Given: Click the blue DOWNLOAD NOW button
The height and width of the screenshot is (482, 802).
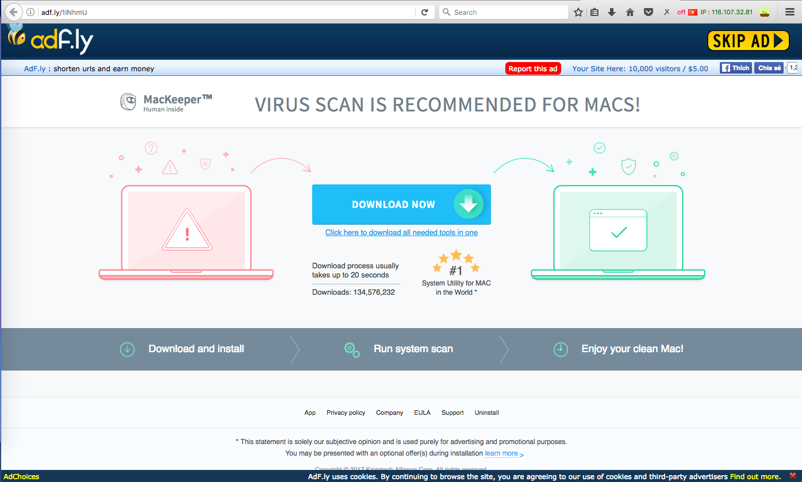Looking at the screenshot, I should 401,205.
